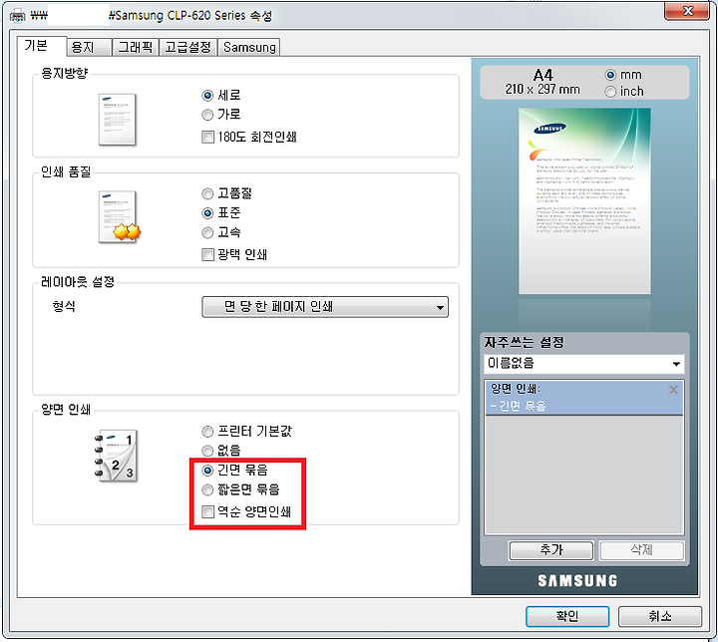Click the A4 210 x 297 mm label
Image resolution: width=718 pixels, height=642 pixels.
pos(542,82)
